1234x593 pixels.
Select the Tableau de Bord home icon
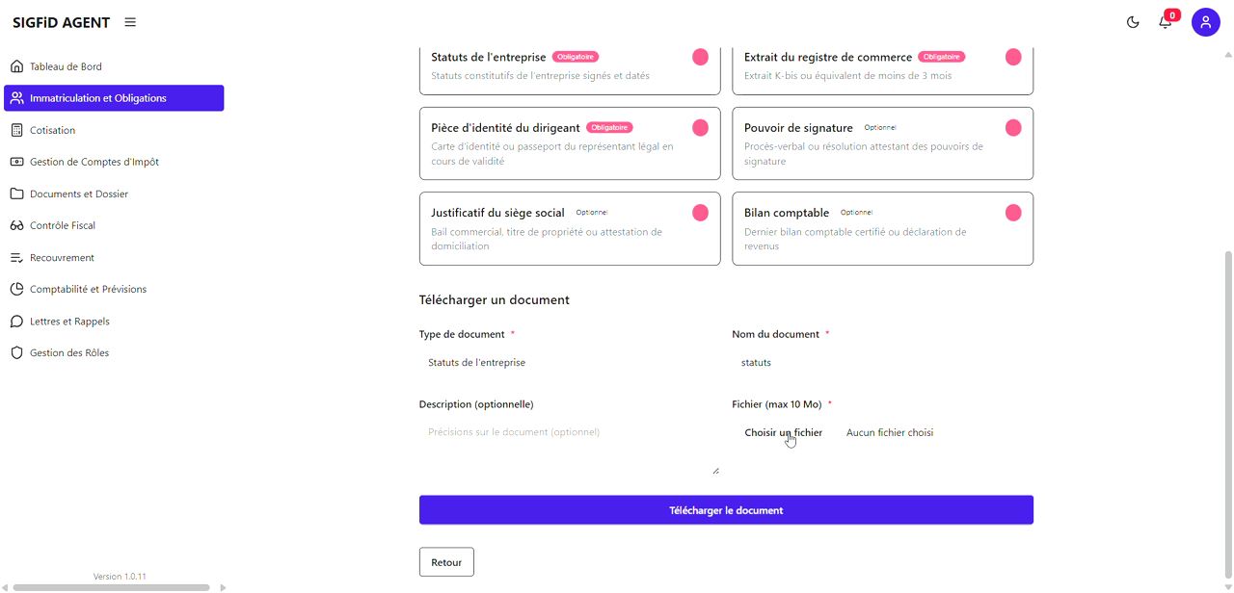click(15, 65)
